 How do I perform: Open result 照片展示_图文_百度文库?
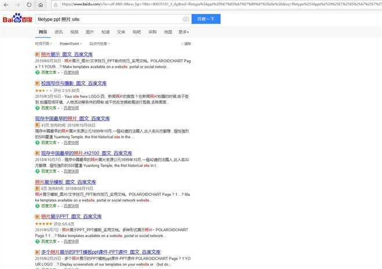tap(67, 54)
